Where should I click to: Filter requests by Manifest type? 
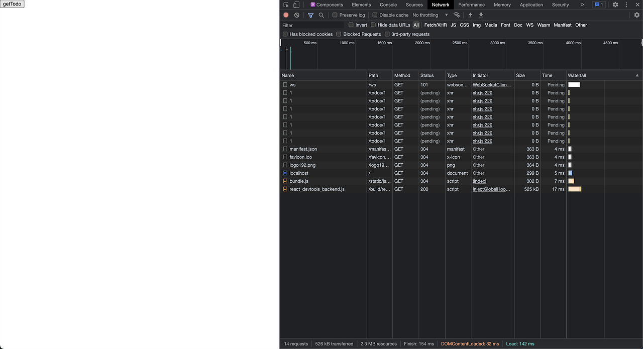point(563,25)
